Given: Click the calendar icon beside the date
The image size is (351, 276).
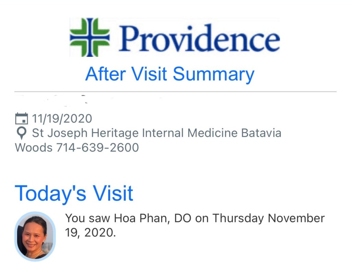Looking at the screenshot, I should click(21, 119).
